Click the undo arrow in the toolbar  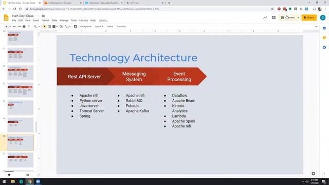point(14,27)
